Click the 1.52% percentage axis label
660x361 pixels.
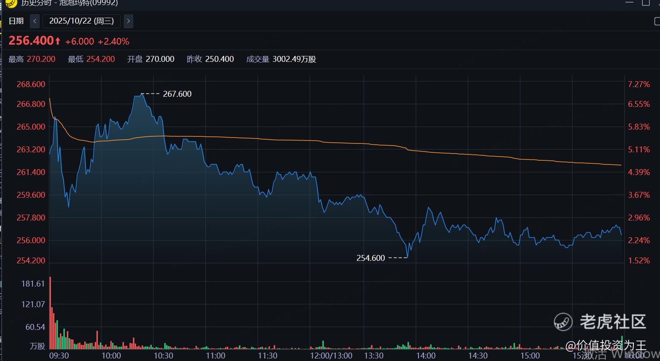639,260
